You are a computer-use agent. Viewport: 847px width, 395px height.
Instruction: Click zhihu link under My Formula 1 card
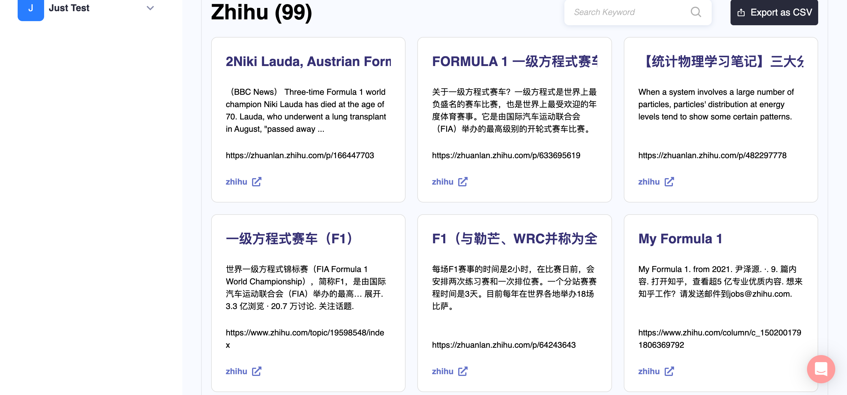point(648,372)
